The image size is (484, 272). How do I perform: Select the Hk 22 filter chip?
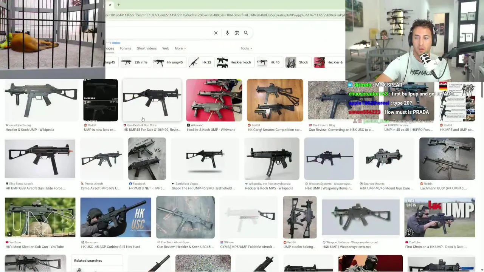(x=201, y=62)
